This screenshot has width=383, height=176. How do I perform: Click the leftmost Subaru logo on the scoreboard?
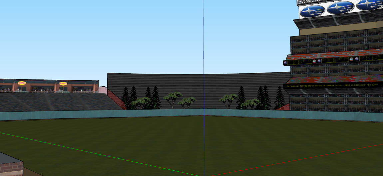coord(312,11)
